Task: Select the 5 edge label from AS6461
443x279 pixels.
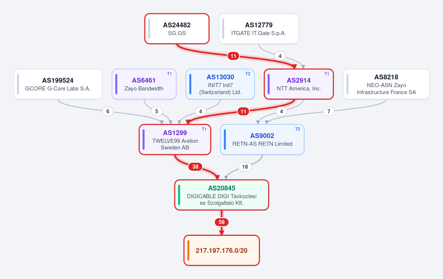Action: (157, 111)
